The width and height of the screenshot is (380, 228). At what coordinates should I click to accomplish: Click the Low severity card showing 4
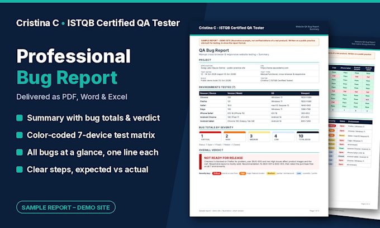point(283,137)
